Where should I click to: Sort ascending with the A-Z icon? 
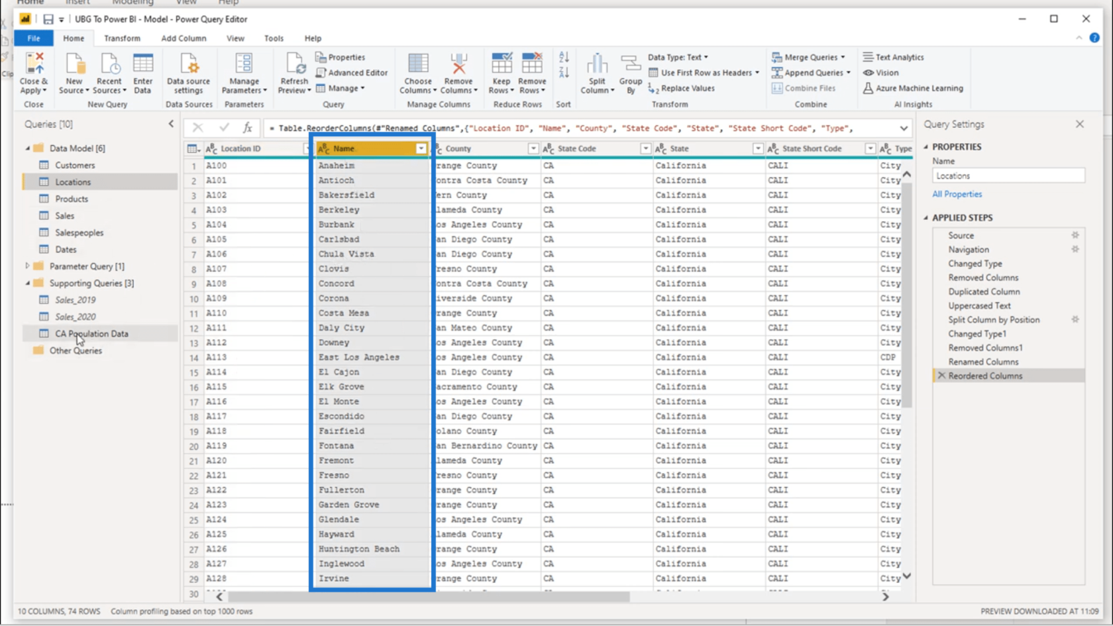coord(564,58)
